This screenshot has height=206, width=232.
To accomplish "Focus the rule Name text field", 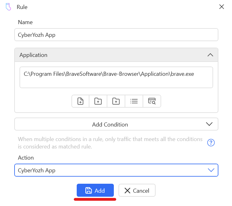I will pos(116,35).
